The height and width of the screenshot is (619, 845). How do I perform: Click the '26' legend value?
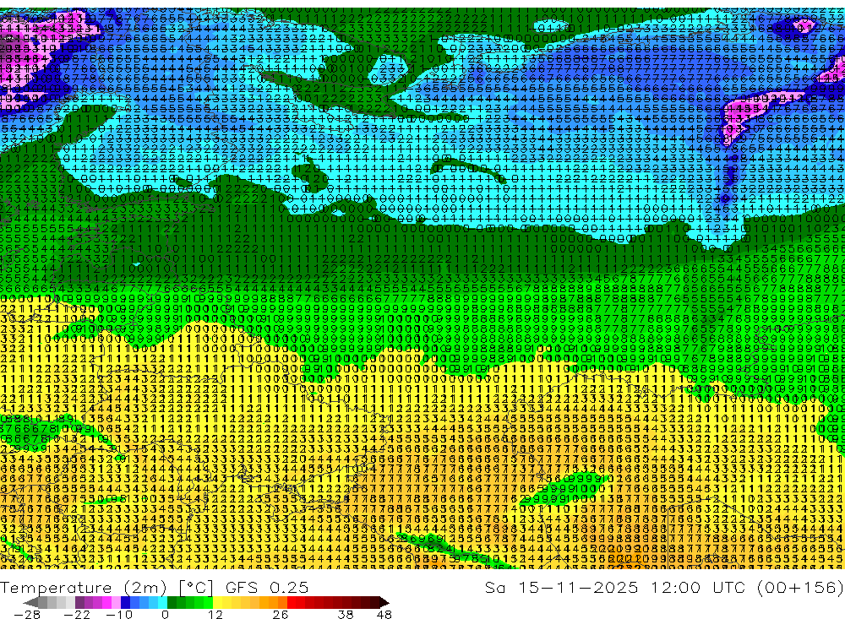(x=281, y=615)
